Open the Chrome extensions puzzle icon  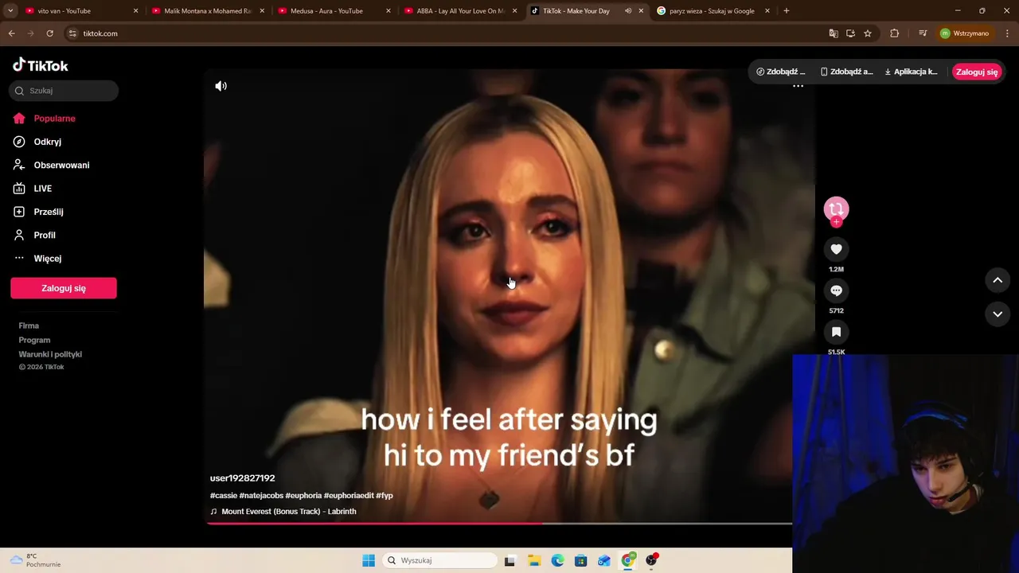pyautogui.click(x=894, y=33)
